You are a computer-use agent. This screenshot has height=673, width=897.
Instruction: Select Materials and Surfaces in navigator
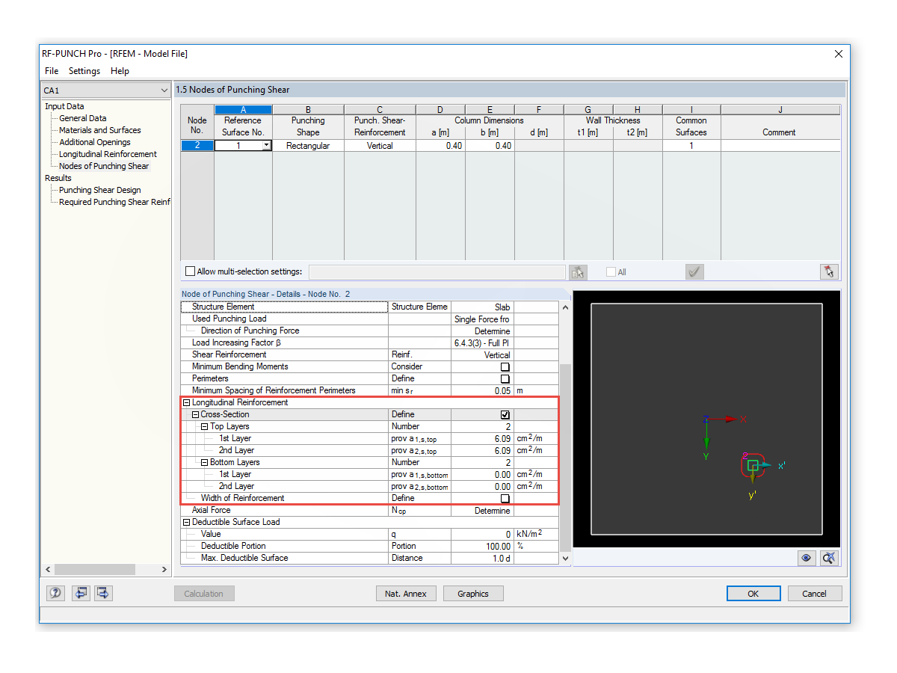coord(100,130)
